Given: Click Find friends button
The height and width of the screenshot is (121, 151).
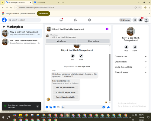Looking at the screenshot, I should coord(125,20).
